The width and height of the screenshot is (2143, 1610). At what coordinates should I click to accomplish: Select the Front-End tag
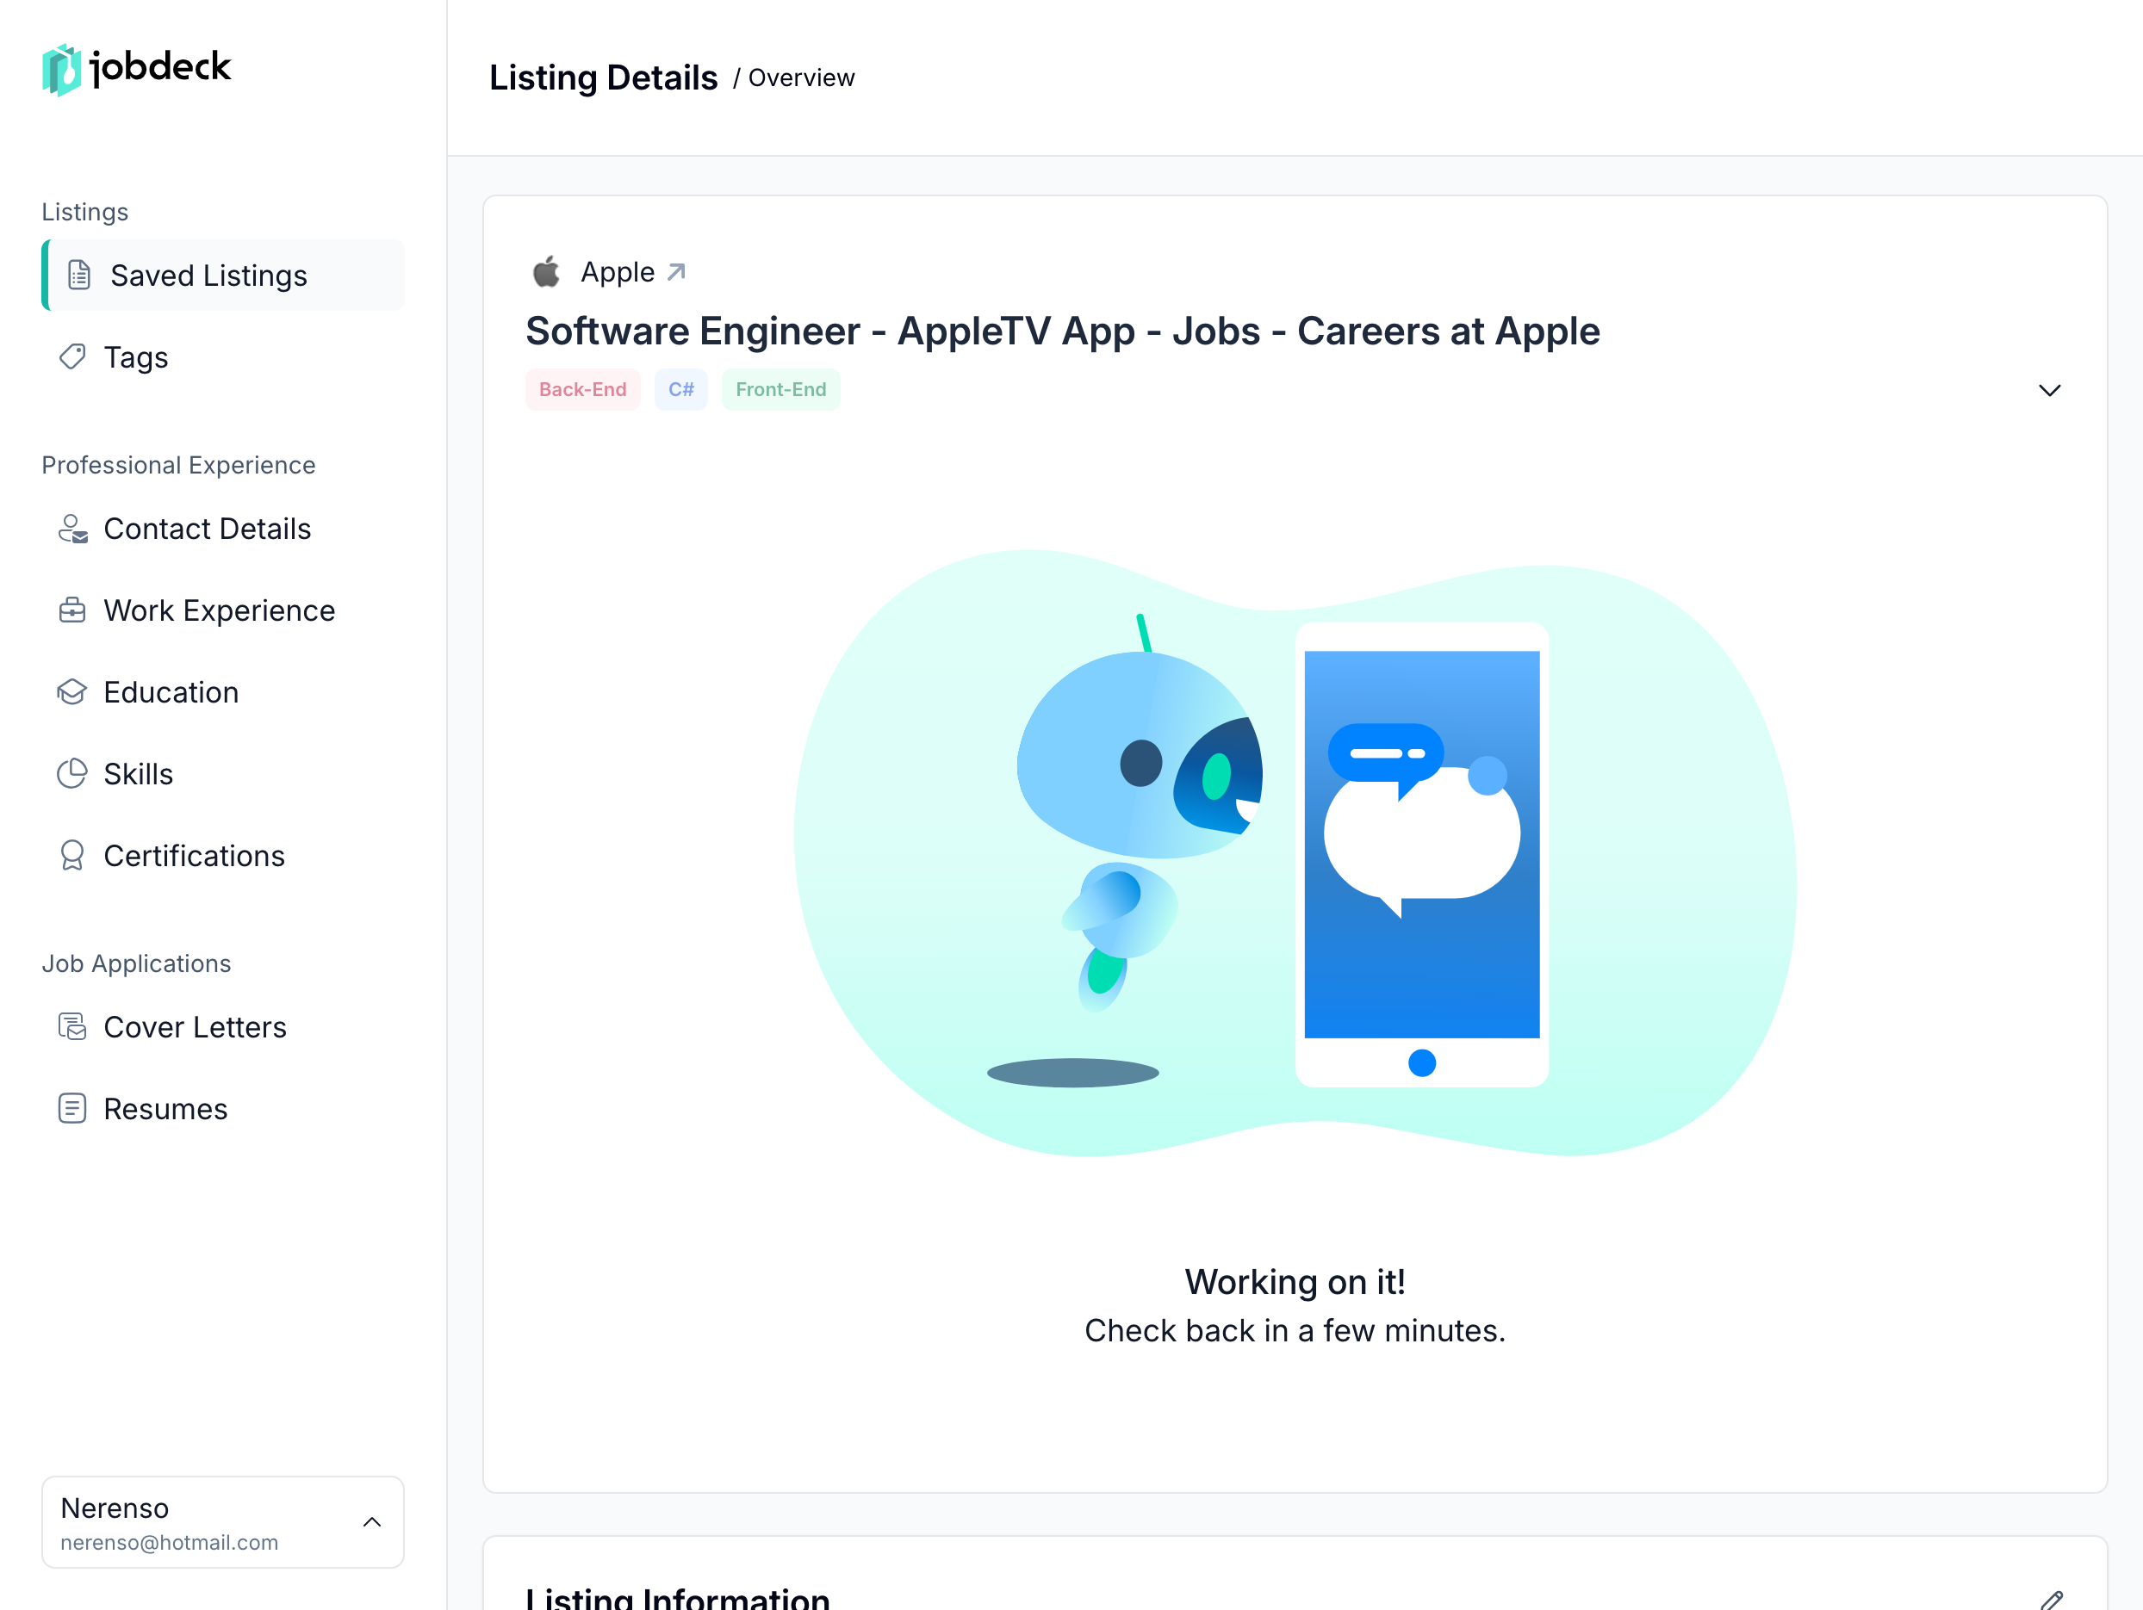[781, 389]
